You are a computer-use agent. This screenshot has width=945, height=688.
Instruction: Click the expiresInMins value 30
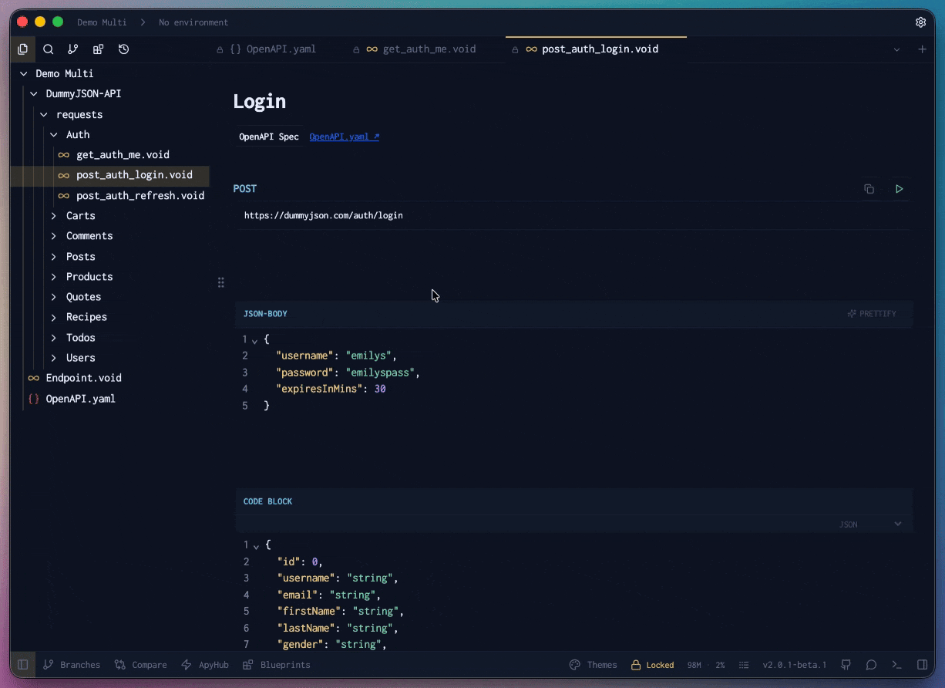[x=380, y=390]
